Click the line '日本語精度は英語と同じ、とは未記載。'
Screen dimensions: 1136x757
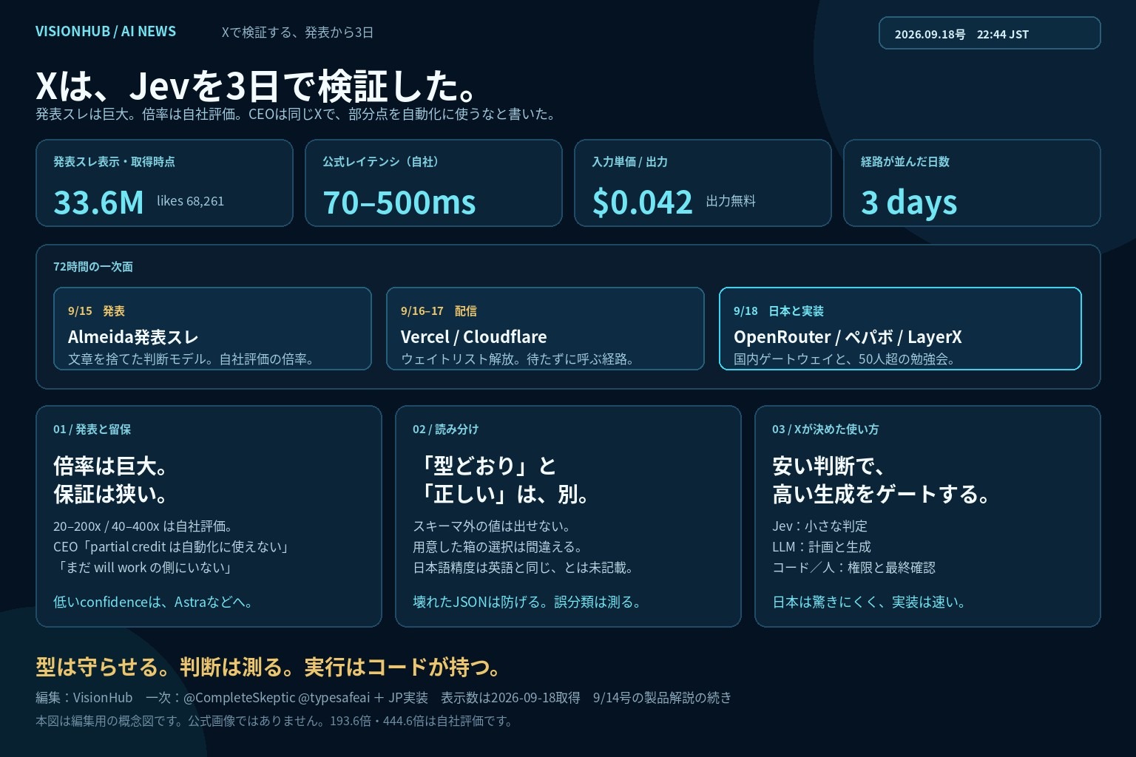tap(524, 568)
